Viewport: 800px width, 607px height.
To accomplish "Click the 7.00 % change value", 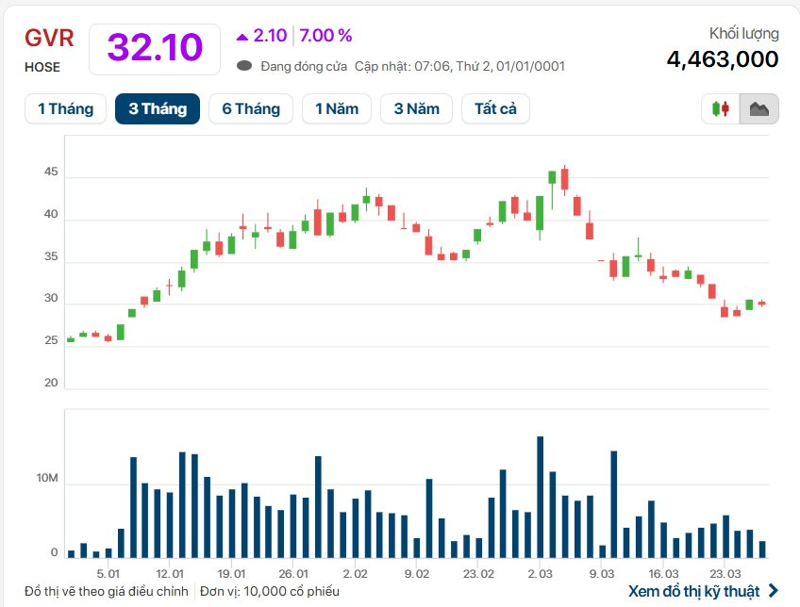I will coord(325,36).
